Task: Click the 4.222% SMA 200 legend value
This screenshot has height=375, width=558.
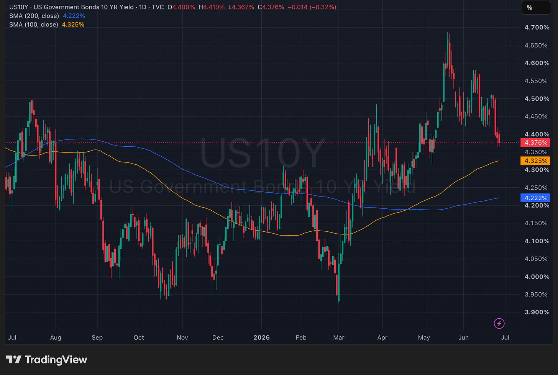Action: 74,16
